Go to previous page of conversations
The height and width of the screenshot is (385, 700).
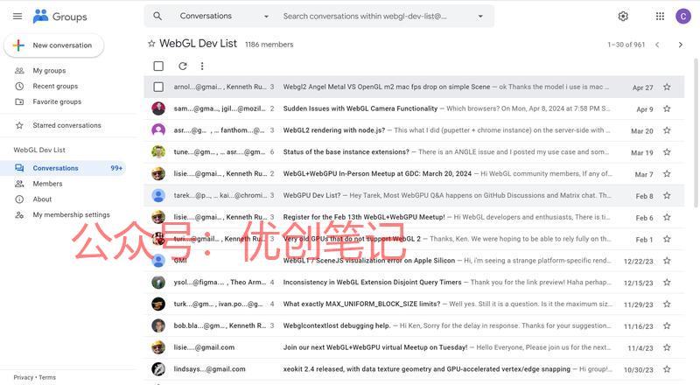(x=657, y=45)
